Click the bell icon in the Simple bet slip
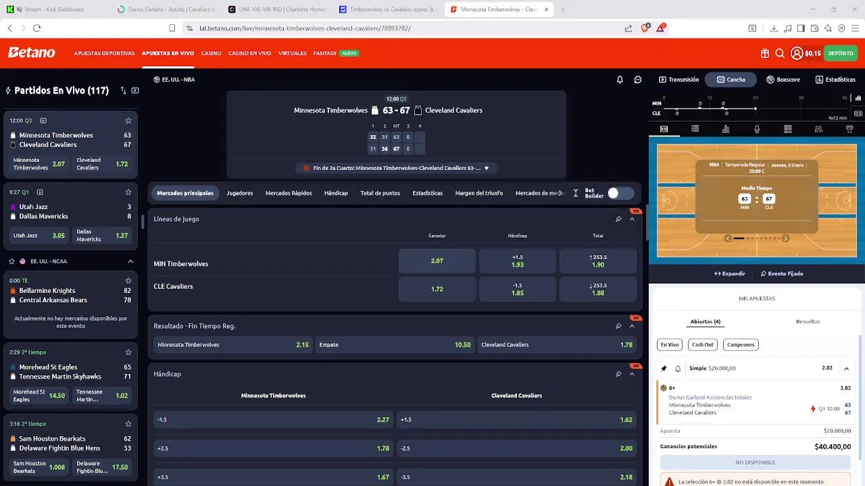Viewport: 865px width, 486px height. coord(678,369)
